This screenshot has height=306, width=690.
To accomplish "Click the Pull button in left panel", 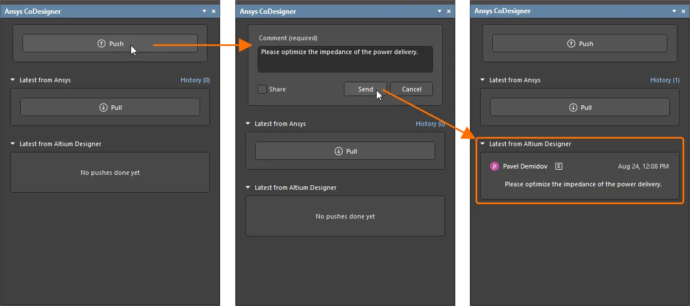I will (110, 108).
